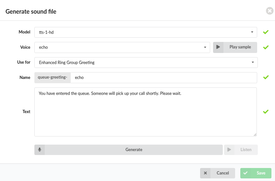Viewport: 275px width, 181px height.
Task: Click the Play sample button label
Action: (x=240, y=47)
